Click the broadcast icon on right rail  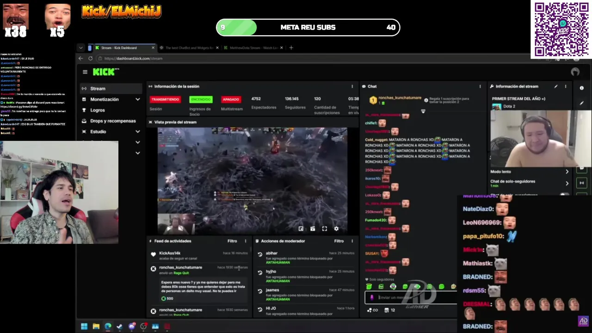[582, 183]
